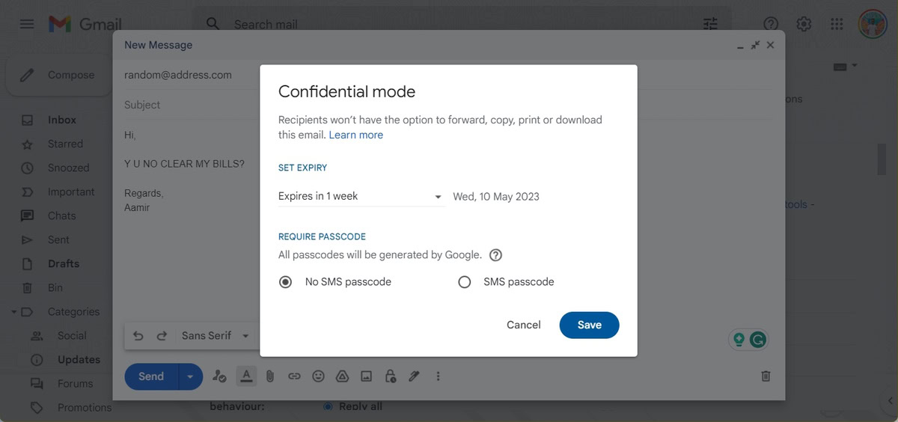898x422 pixels.
Task: Click the Subject field in the message
Action: pyautogui.click(x=187, y=105)
